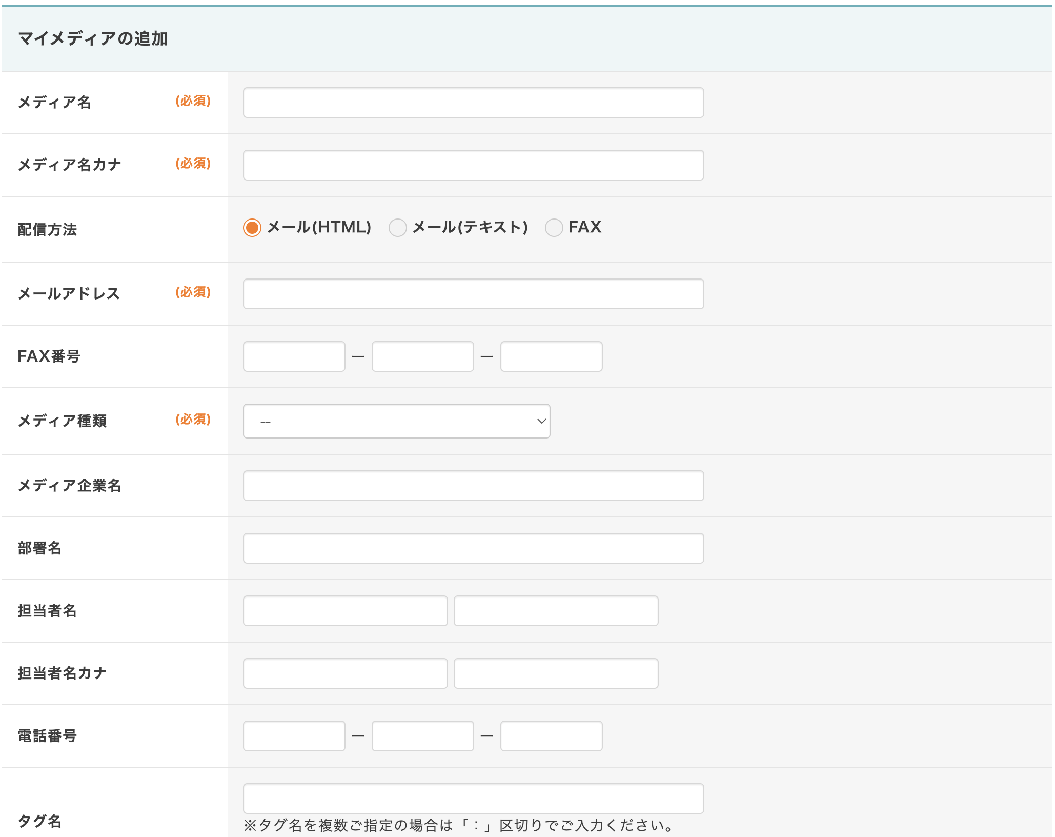Focus the メディア企業名 text field
The height and width of the screenshot is (837, 1055).
(473, 486)
